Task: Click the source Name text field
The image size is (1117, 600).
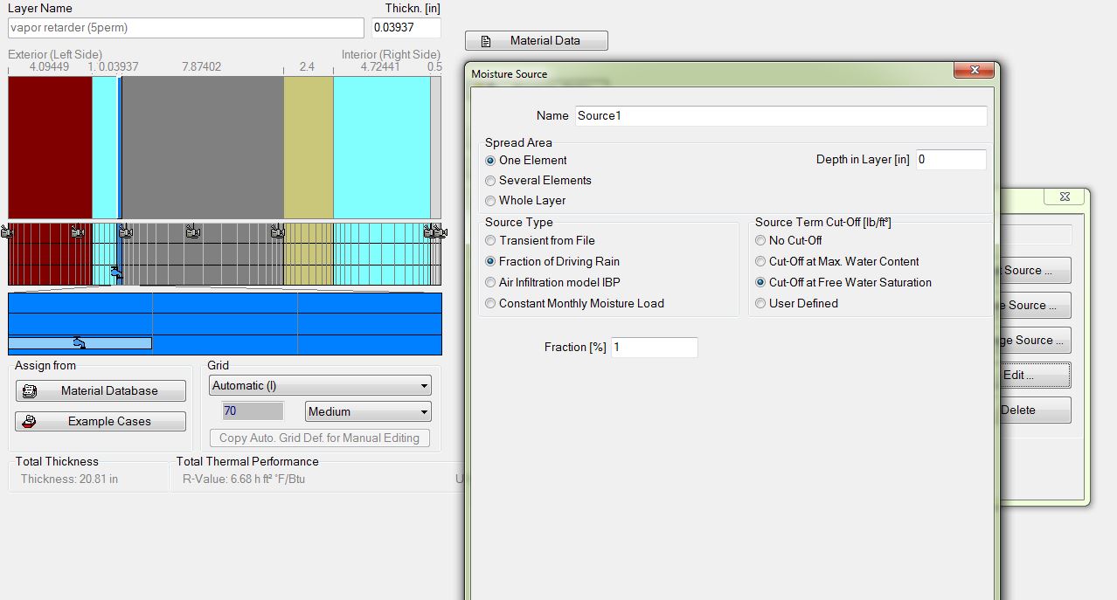Action: pos(780,116)
